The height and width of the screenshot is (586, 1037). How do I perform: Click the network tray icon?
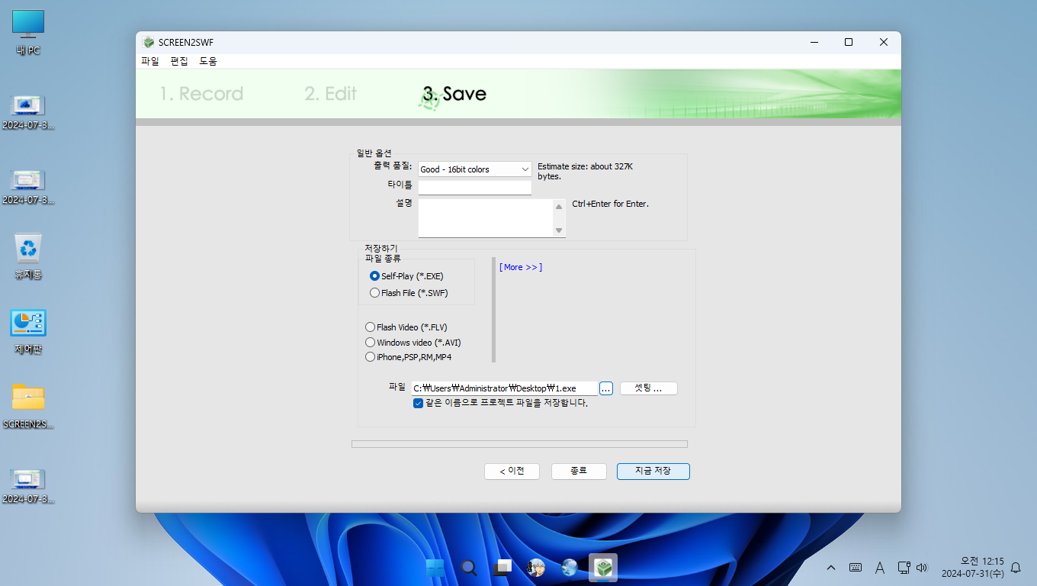tap(904, 568)
